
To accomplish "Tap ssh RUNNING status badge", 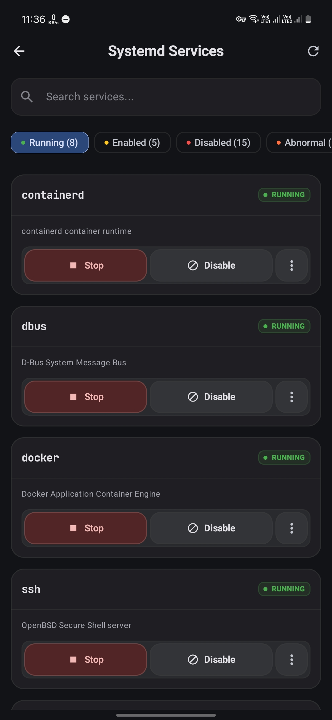I will (284, 589).
